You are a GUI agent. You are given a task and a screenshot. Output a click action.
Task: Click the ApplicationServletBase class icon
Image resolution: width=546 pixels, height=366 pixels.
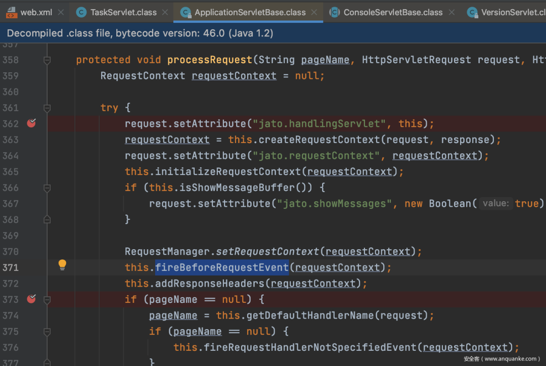pyautogui.click(x=186, y=13)
